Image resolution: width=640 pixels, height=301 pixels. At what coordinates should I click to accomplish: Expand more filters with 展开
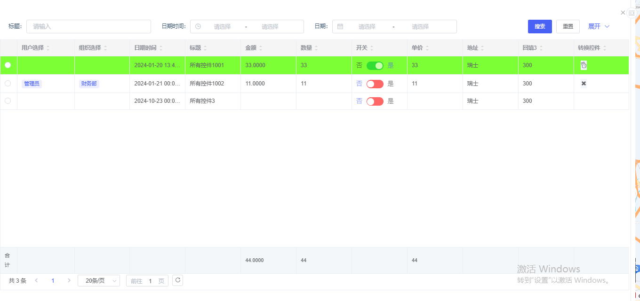599,26
